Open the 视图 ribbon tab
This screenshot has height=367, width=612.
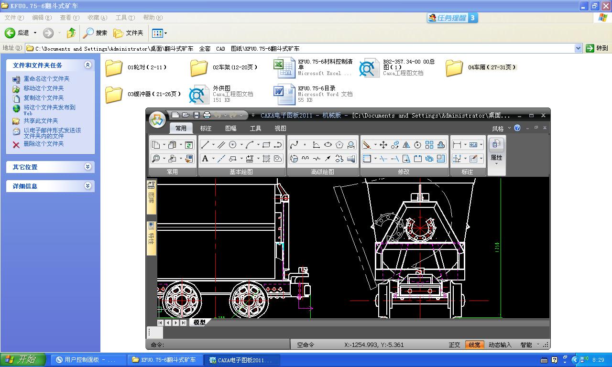tap(280, 128)
